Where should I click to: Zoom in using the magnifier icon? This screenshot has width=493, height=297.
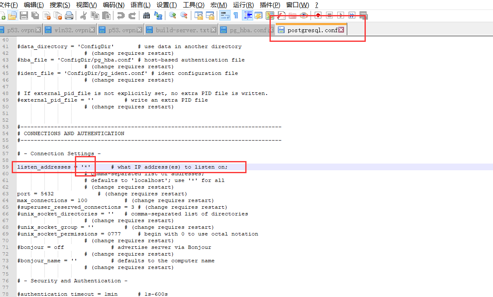click(x=172, y=15)
